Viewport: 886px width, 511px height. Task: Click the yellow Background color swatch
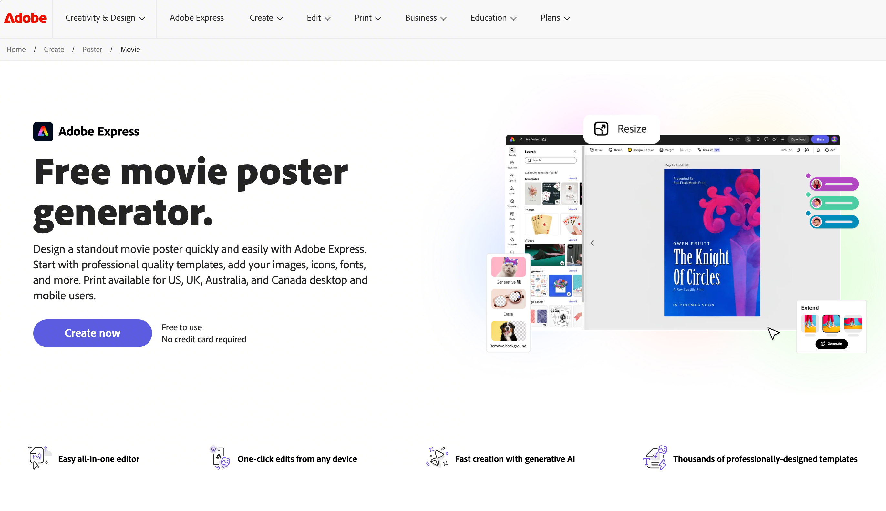630,150
